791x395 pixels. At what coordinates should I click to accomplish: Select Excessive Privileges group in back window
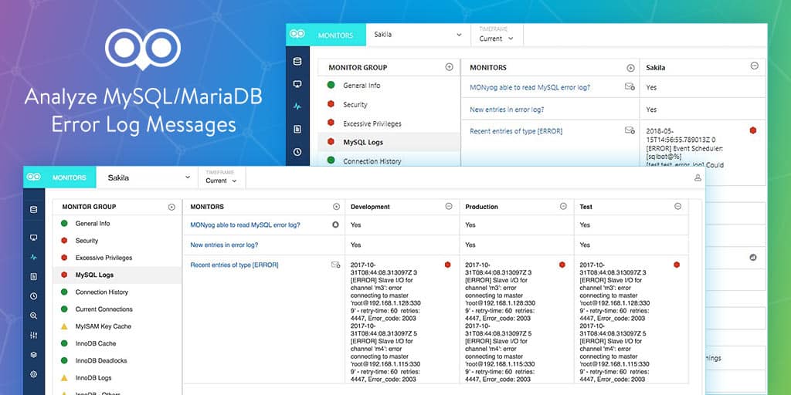pyautogui.click(x=389, y=123)
